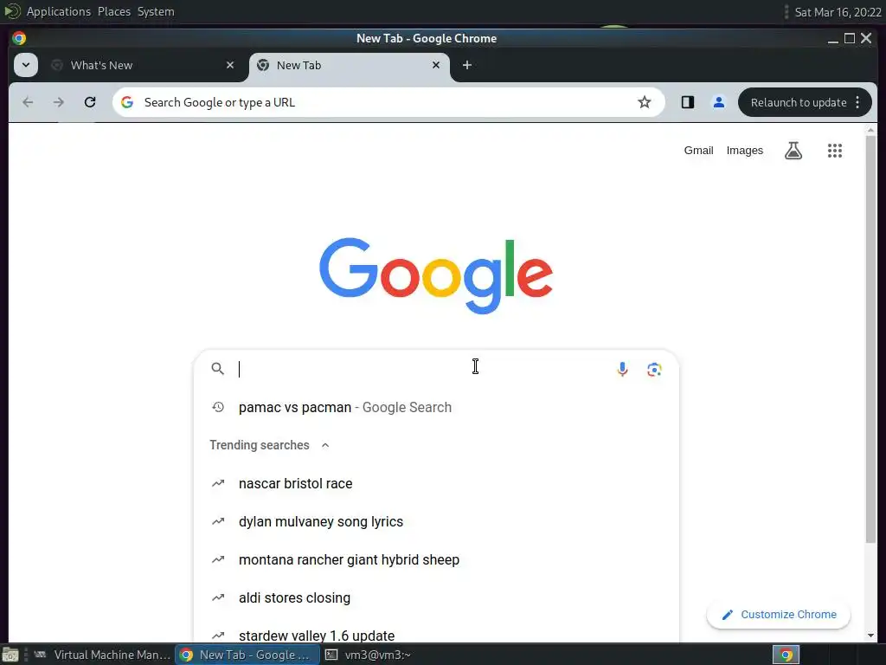Click the page vertical scrollbar
Screen dimensions: 886x665
coord(870,339)
